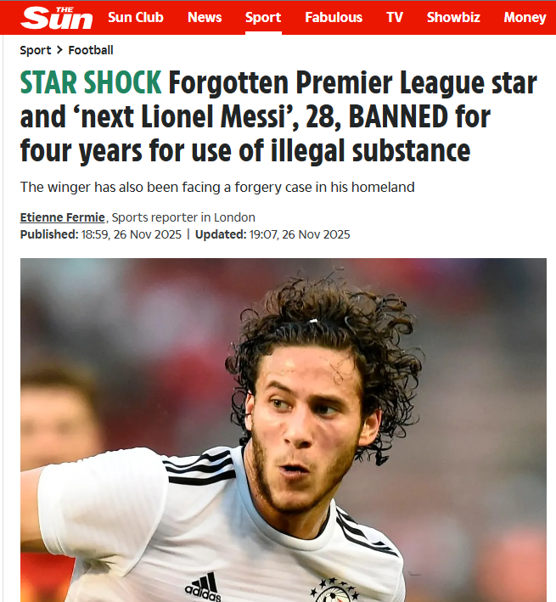Click the article headline text
Screen dimensions: 556x602
pyautogui.click(x=278, y=116)
